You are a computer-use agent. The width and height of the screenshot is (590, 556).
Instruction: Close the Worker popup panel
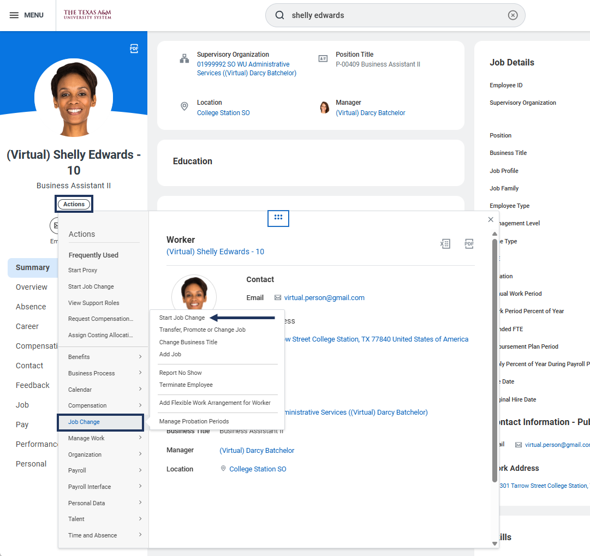click(x=491, y=219)
